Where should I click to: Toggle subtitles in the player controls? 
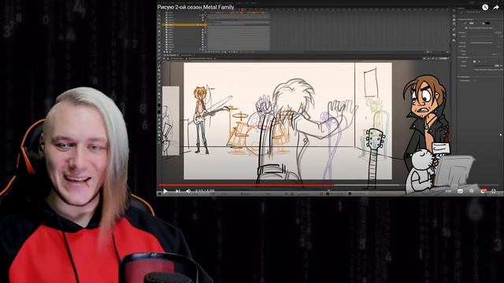pyautogui.click(x=460, y=191)
